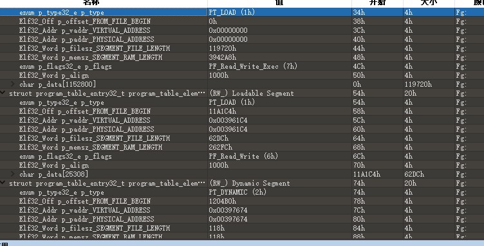Click the size cell 20h of Loadable Segment
This screenshot has height=246, width=484.
(x=410, y=93)
